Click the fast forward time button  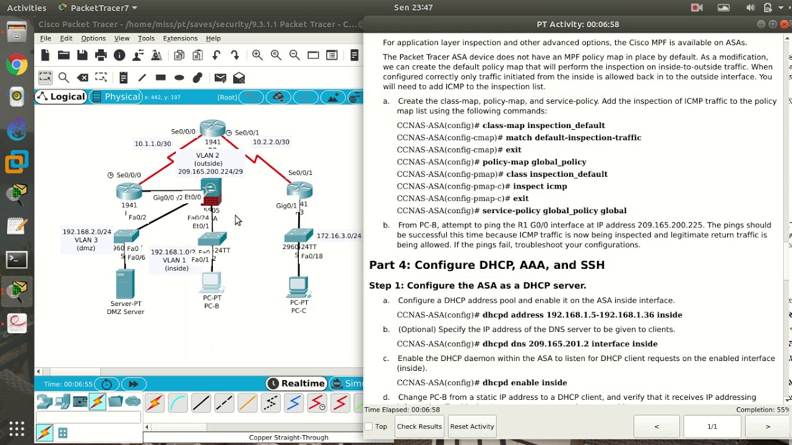134,384
